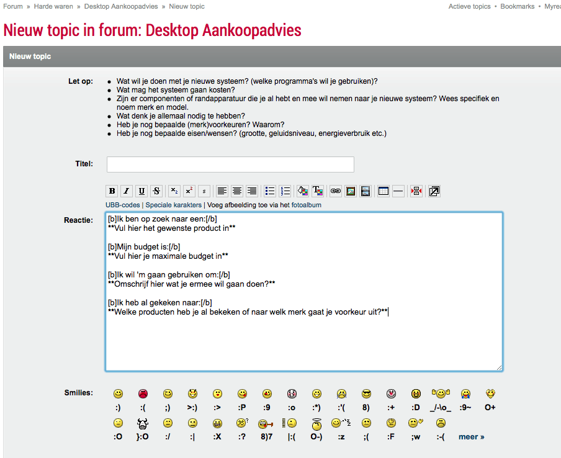Screen dimensions: 561x458
Task: Open Speciale karakters link
Action: (x=174, y=205)
